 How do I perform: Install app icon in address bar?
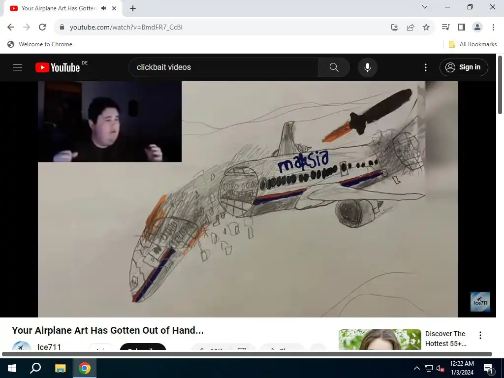(395, 28)
